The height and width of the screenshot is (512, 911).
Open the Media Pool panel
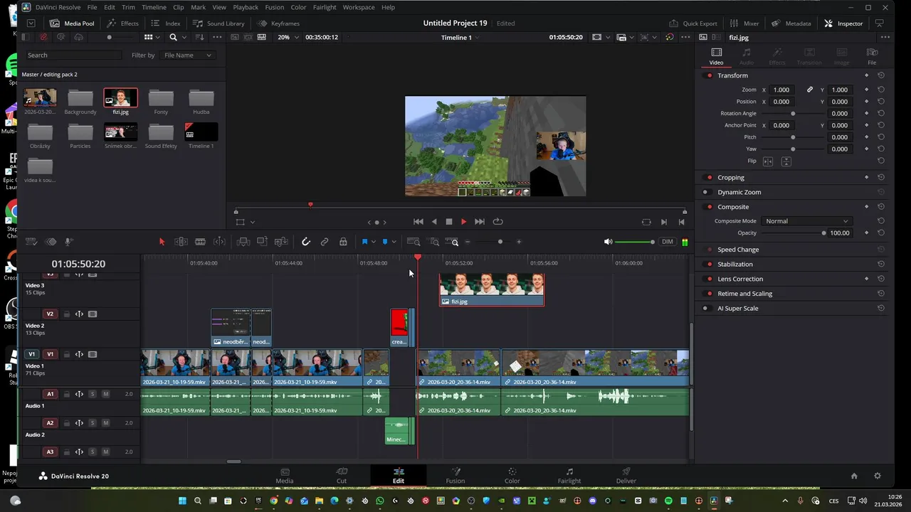coord(72,23)
